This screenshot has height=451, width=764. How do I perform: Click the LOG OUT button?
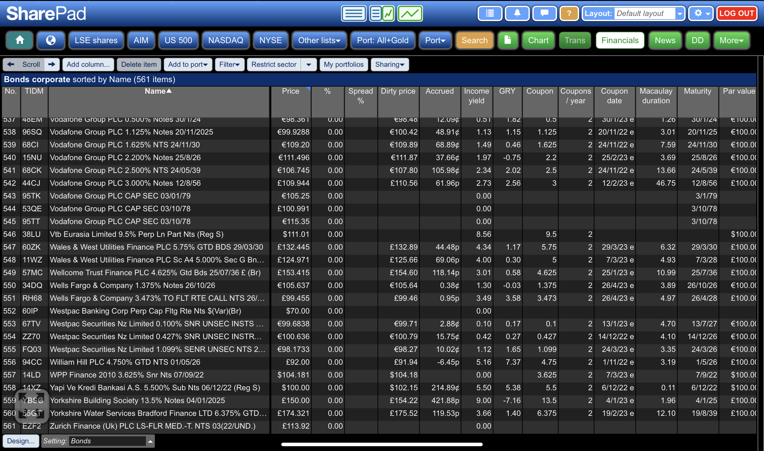tap(737, 13)
